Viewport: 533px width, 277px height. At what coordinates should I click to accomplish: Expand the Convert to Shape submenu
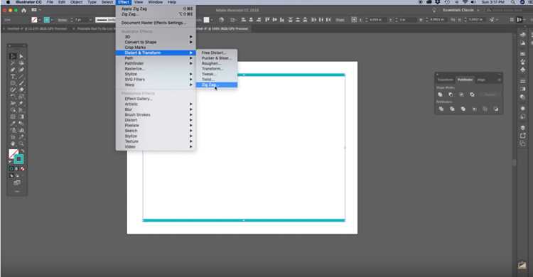pyautogui.click(x=156, y=42)
